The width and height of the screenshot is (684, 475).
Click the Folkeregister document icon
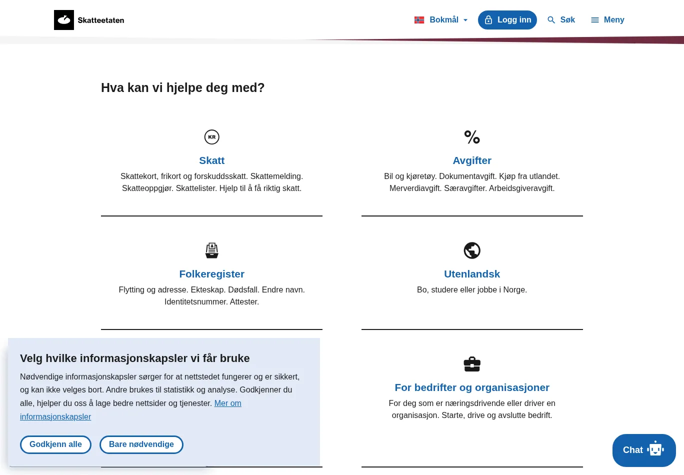pyautogui.click(x=212, y=250)
